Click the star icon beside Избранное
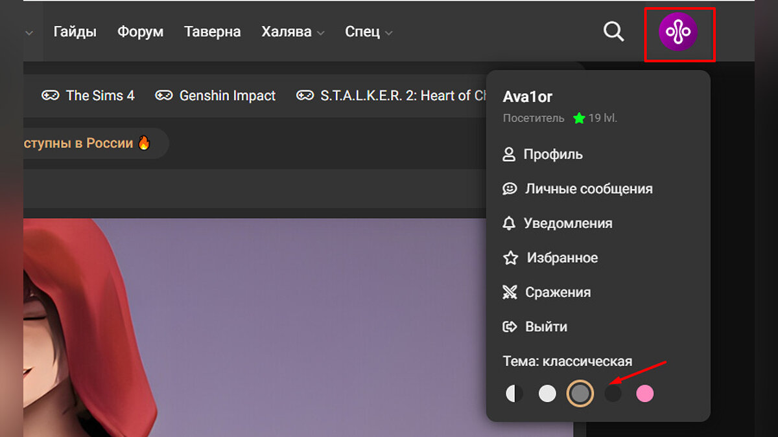Image resolution: width=778 pixels, height=437 pixels. point(511,258)
